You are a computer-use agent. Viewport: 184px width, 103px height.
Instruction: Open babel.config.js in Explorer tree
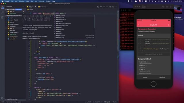tap(14, 33)
